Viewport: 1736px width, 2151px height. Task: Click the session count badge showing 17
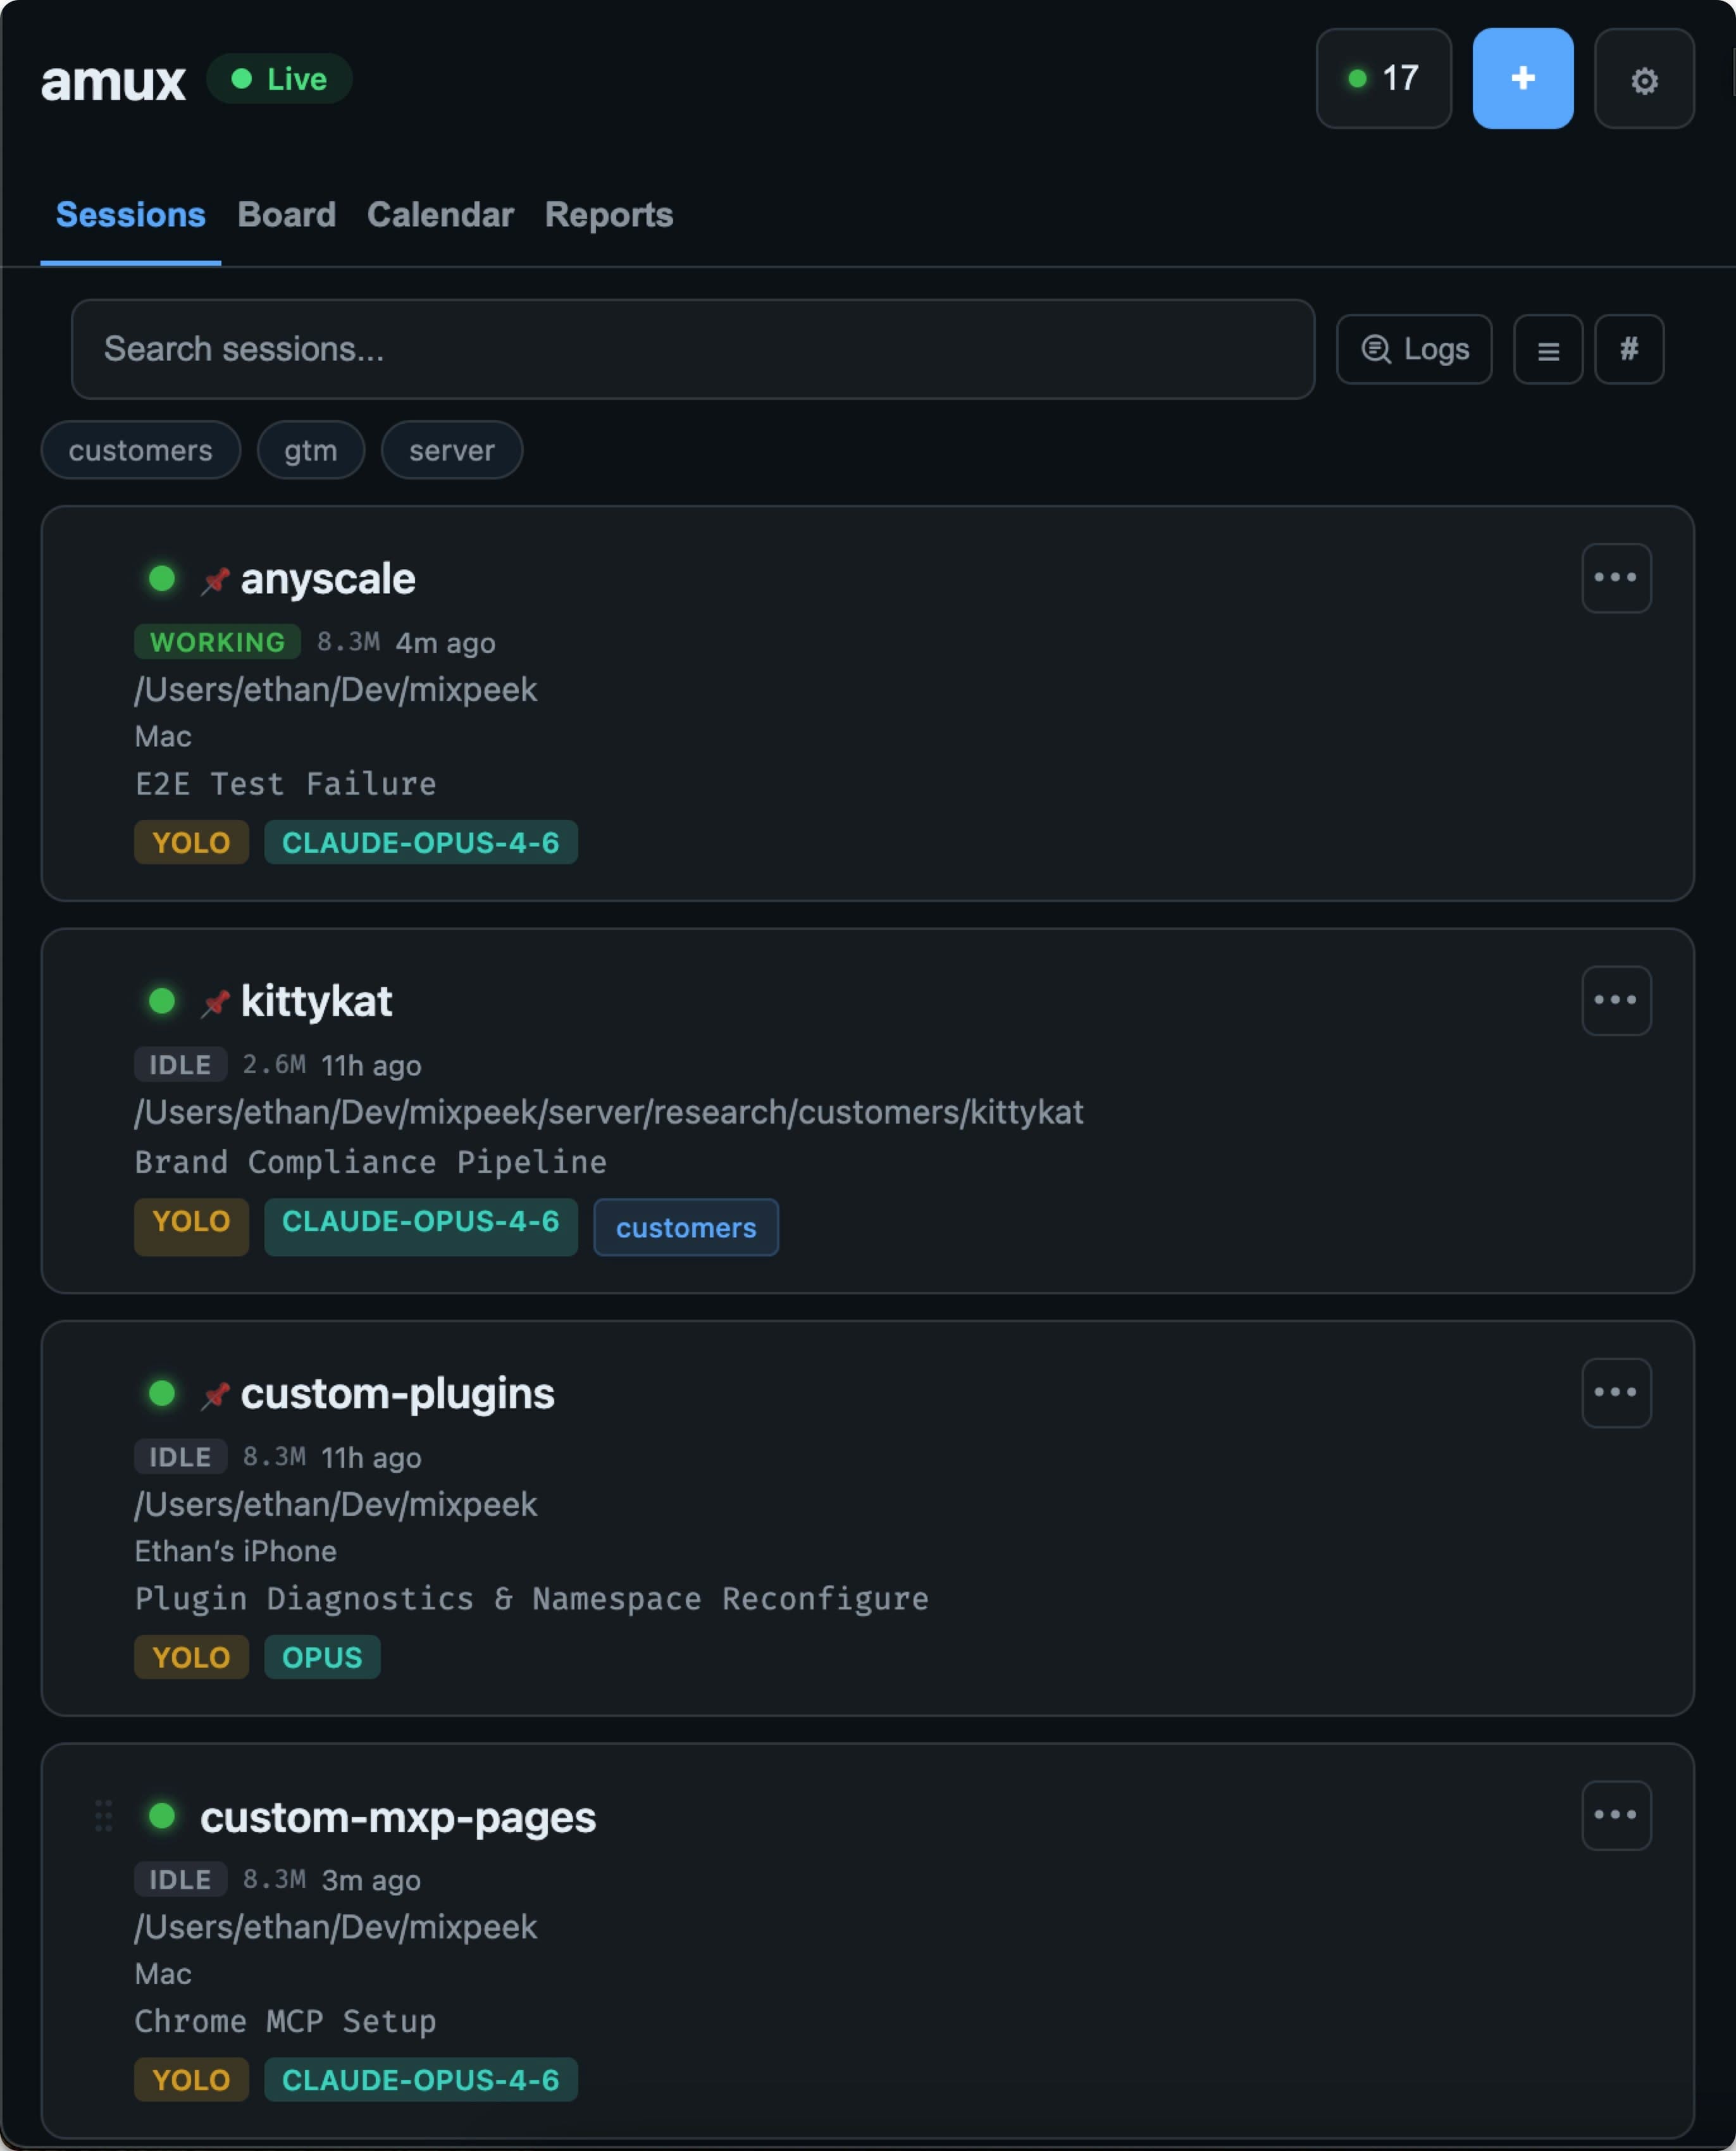pos(1384,79)
